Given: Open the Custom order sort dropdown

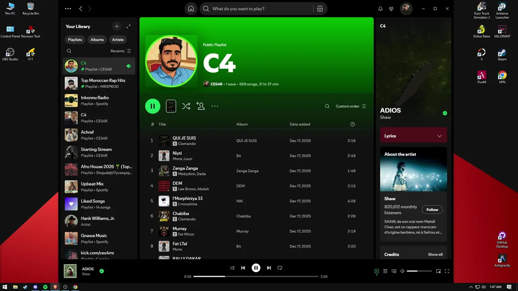Looking at the screenshot, I should [350, 106].
